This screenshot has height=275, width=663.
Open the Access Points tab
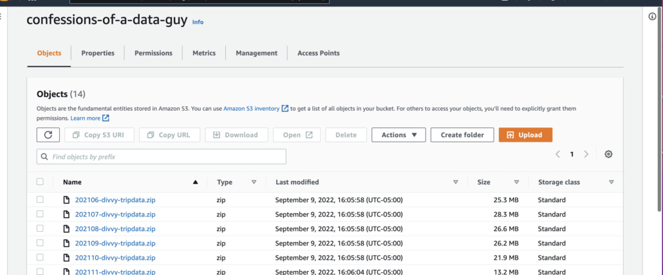319,53
